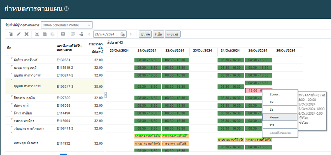Click the pencil edit icon in toolbar

[x=18, y=34]
